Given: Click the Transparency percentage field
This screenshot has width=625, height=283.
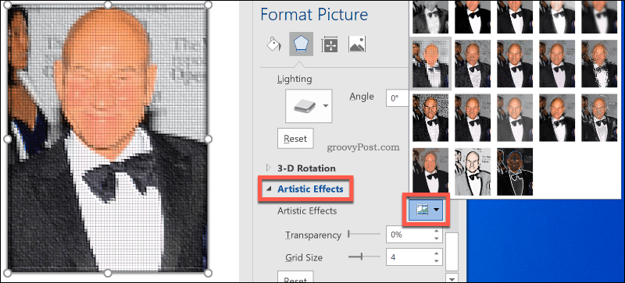Looking at the screenshot, I should coord(409,235).
